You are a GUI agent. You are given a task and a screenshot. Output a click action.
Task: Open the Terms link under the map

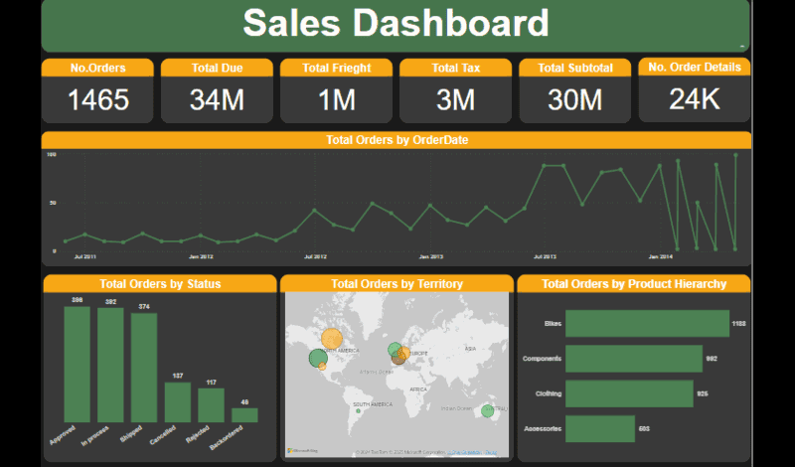pos(491,452)
